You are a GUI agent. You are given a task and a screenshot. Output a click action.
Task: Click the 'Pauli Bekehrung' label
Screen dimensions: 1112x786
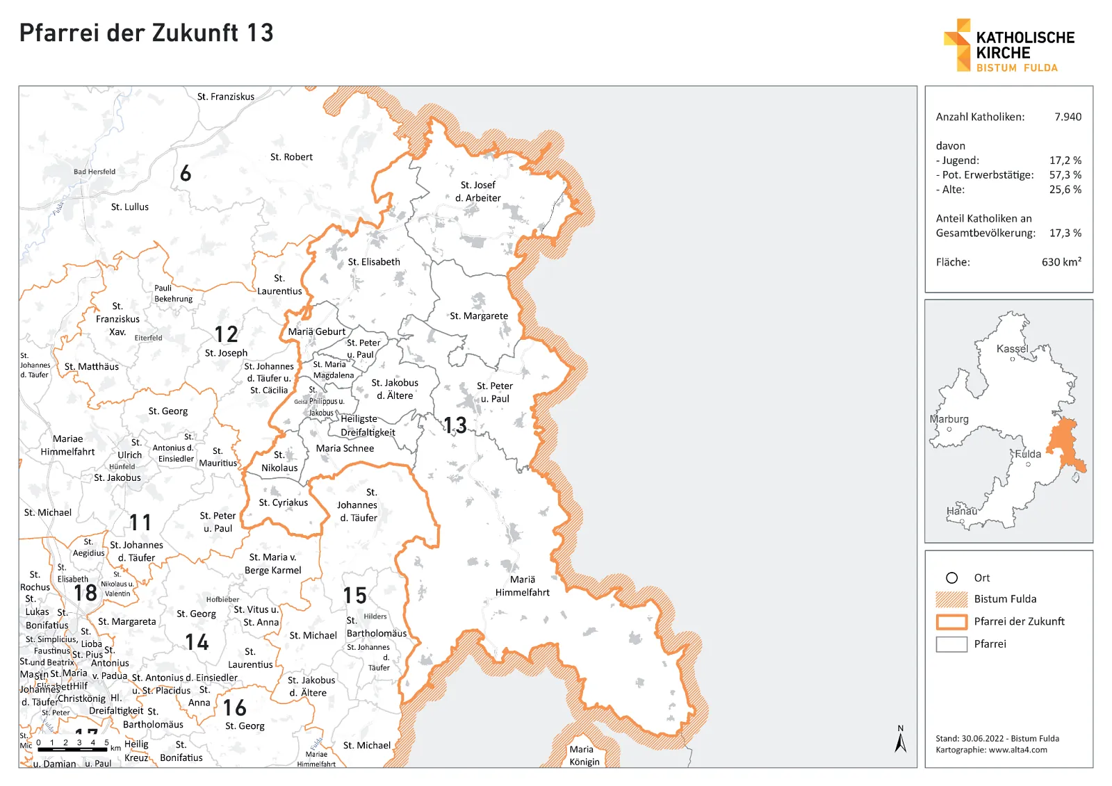tap(174, 293)
